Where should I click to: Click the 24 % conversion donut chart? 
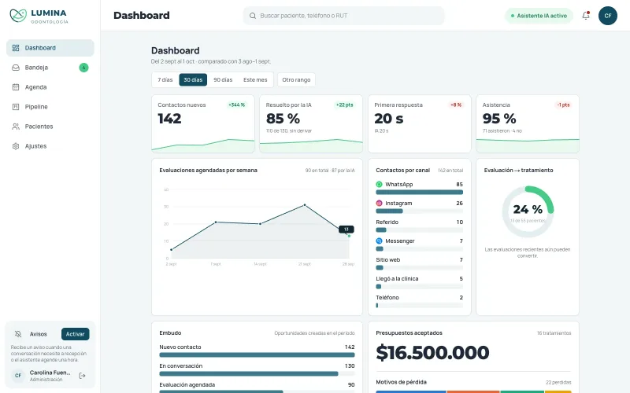click(528, 211)
